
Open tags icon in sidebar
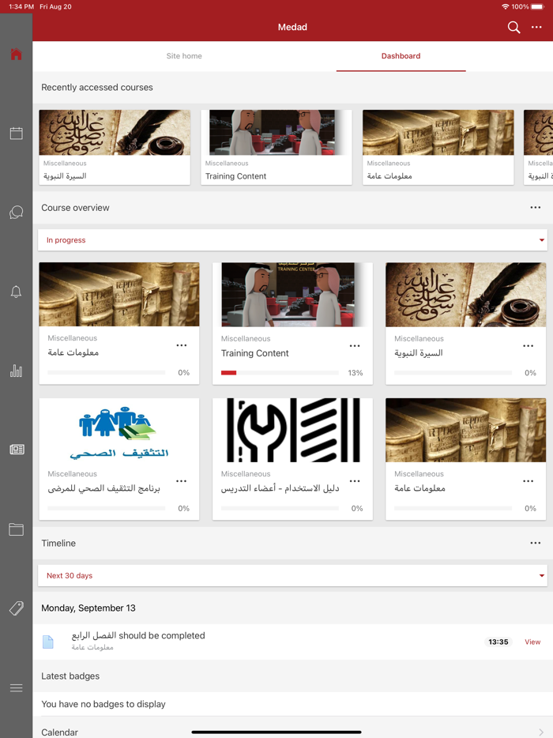[16, 608]
